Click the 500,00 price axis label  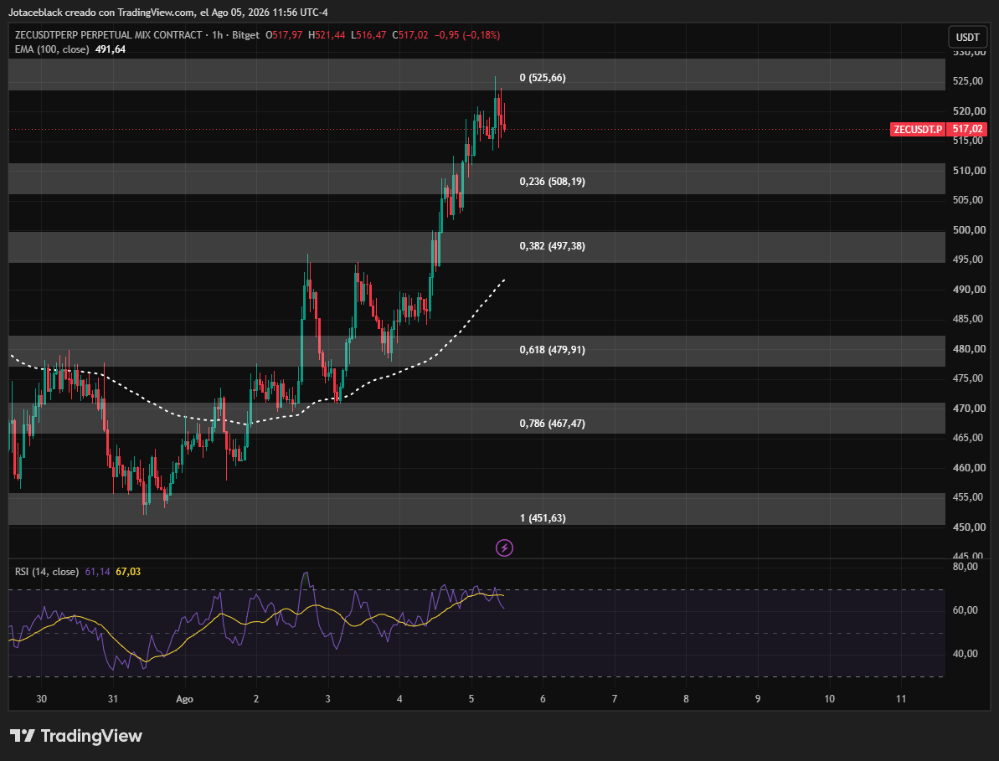[969, 230]
